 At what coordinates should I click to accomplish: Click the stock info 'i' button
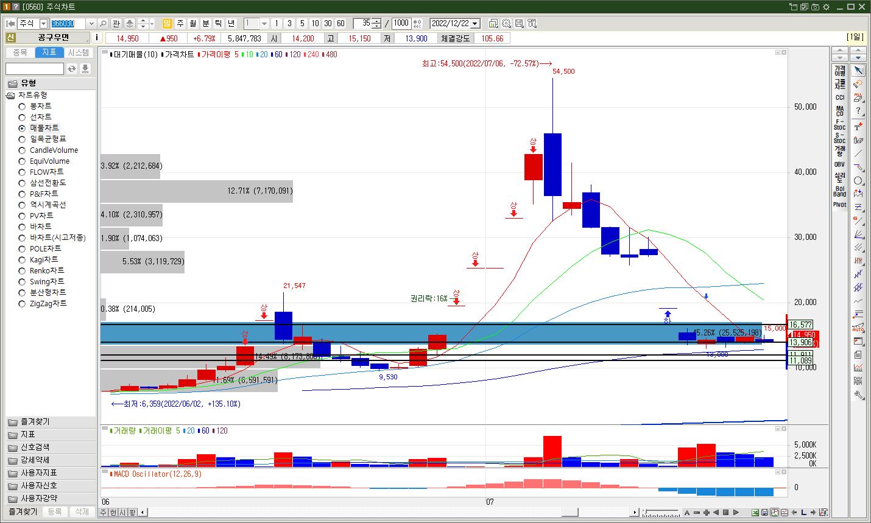[x=97, y=38]
